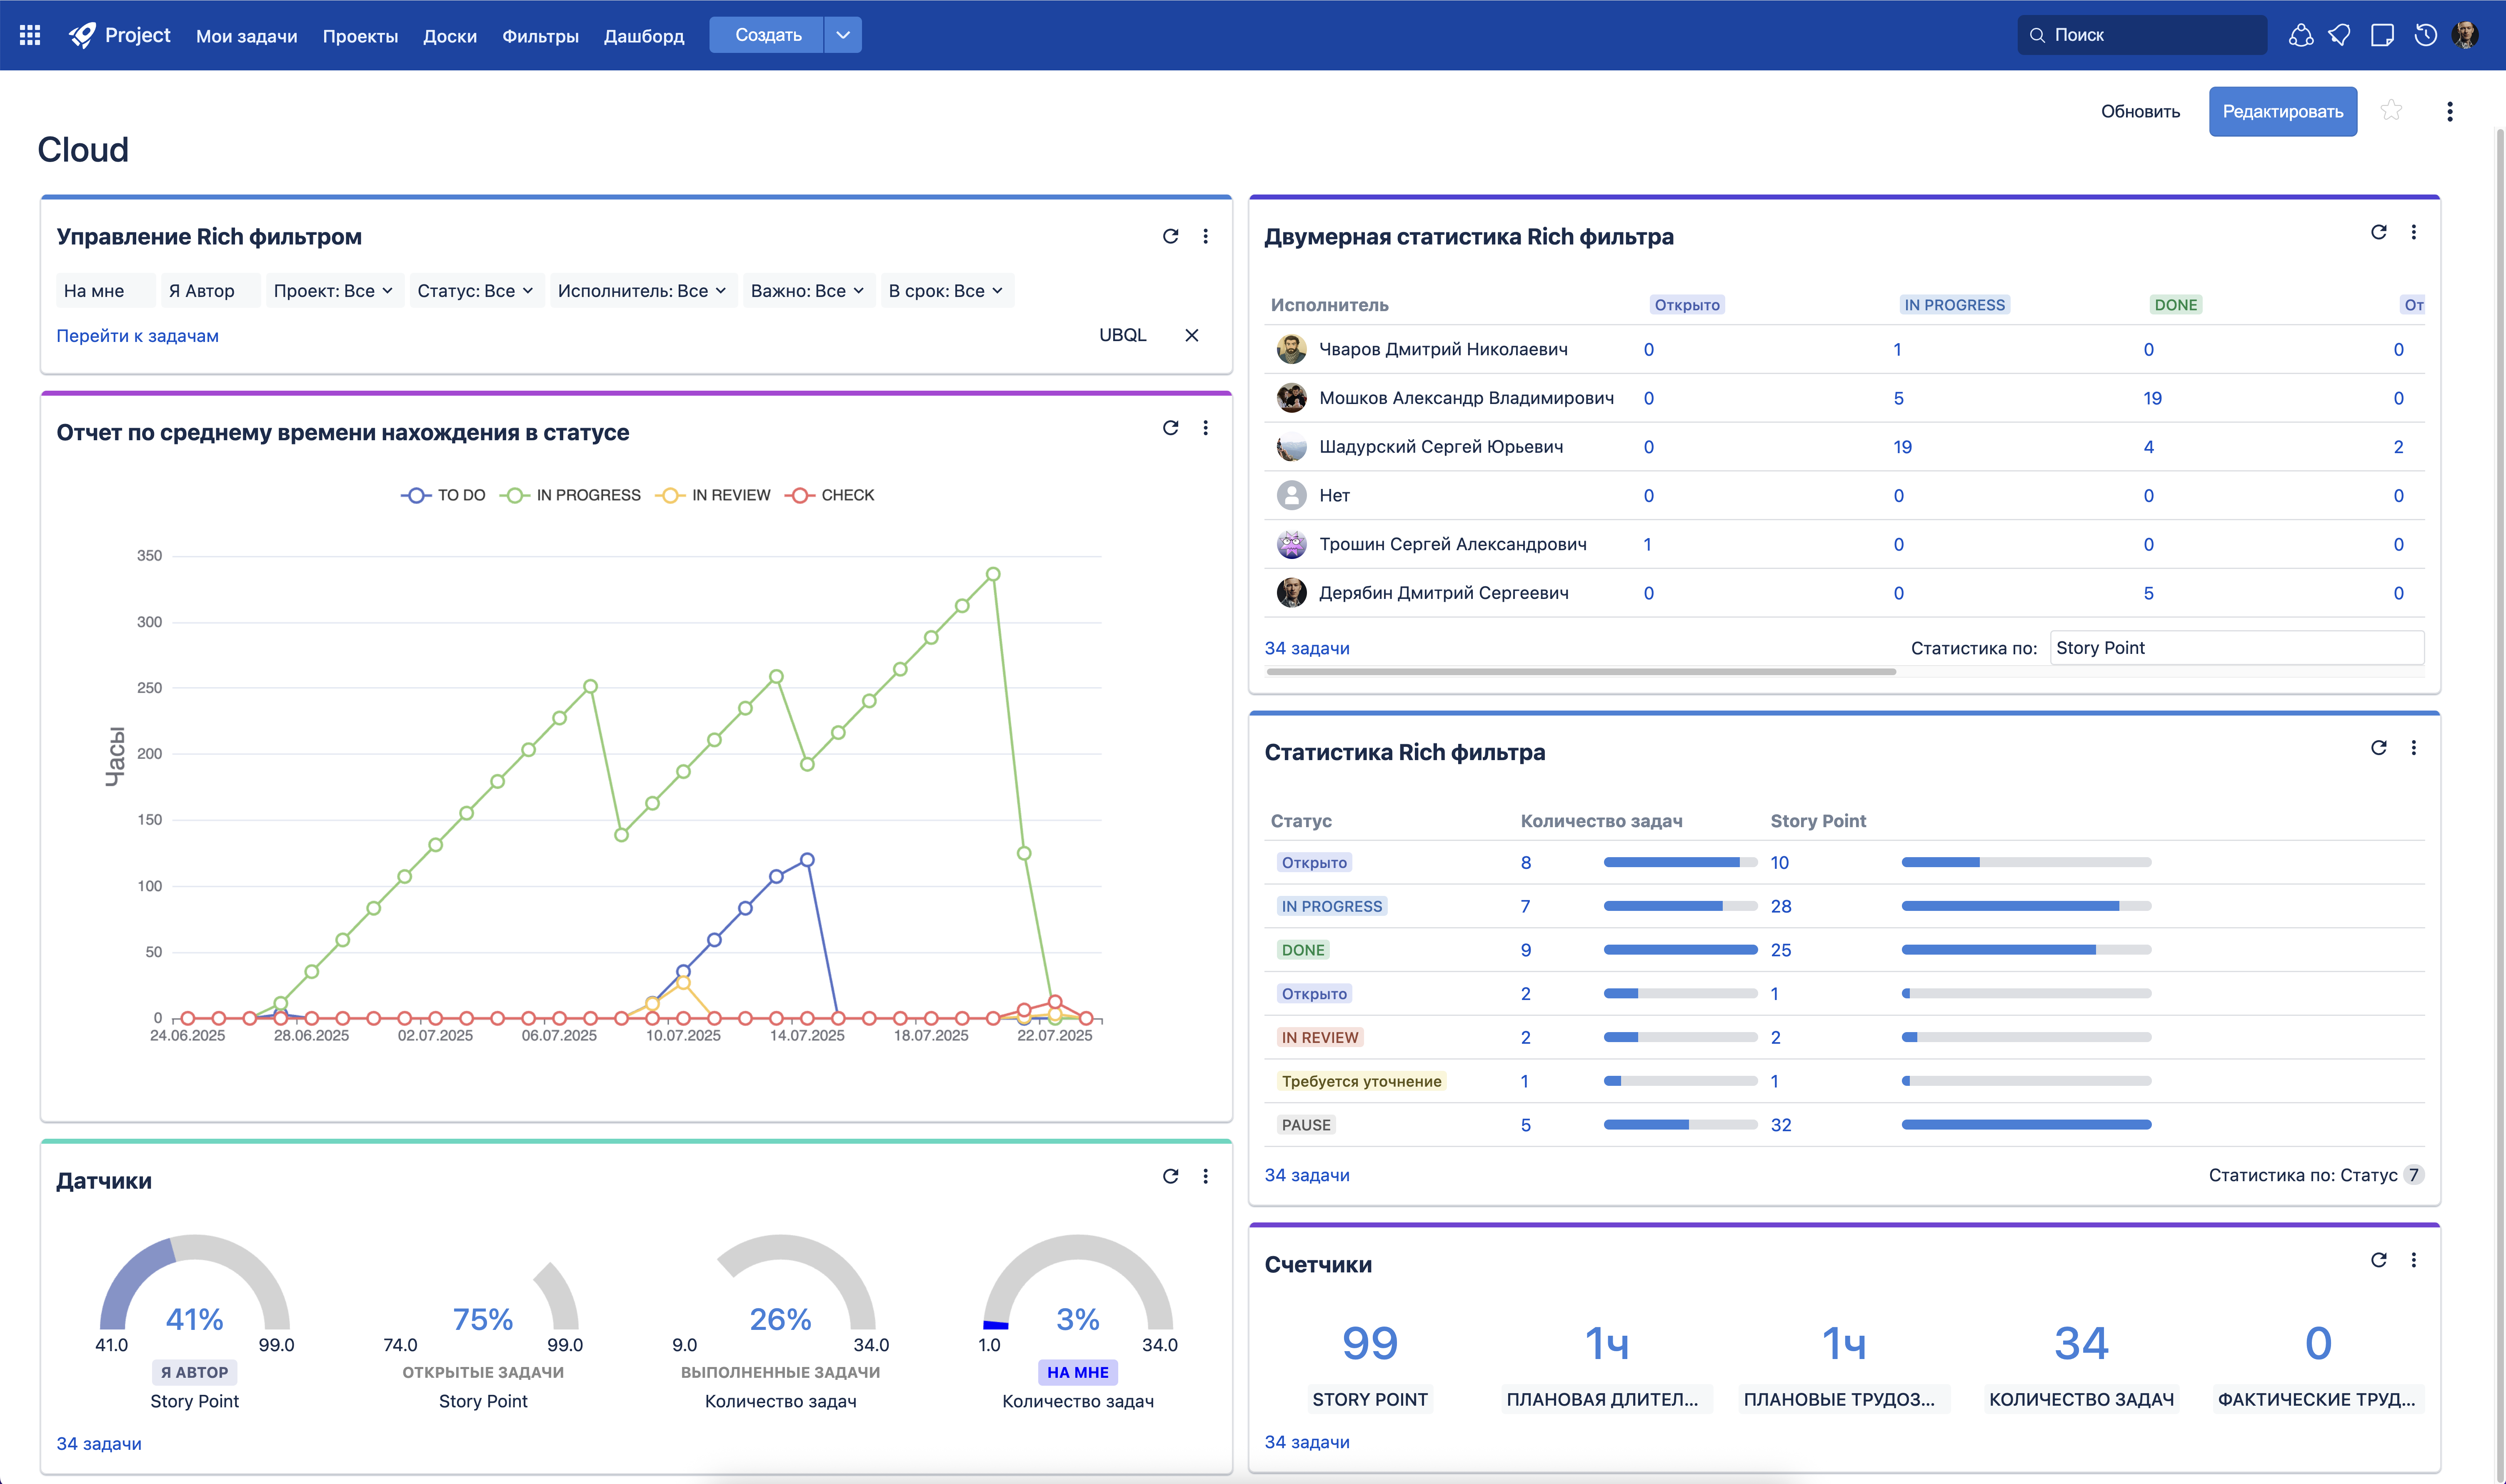This screenshot has width=2506, height=1484.
Task: Expand the Статус: Все filter dropdown
Action: (476, 291)
